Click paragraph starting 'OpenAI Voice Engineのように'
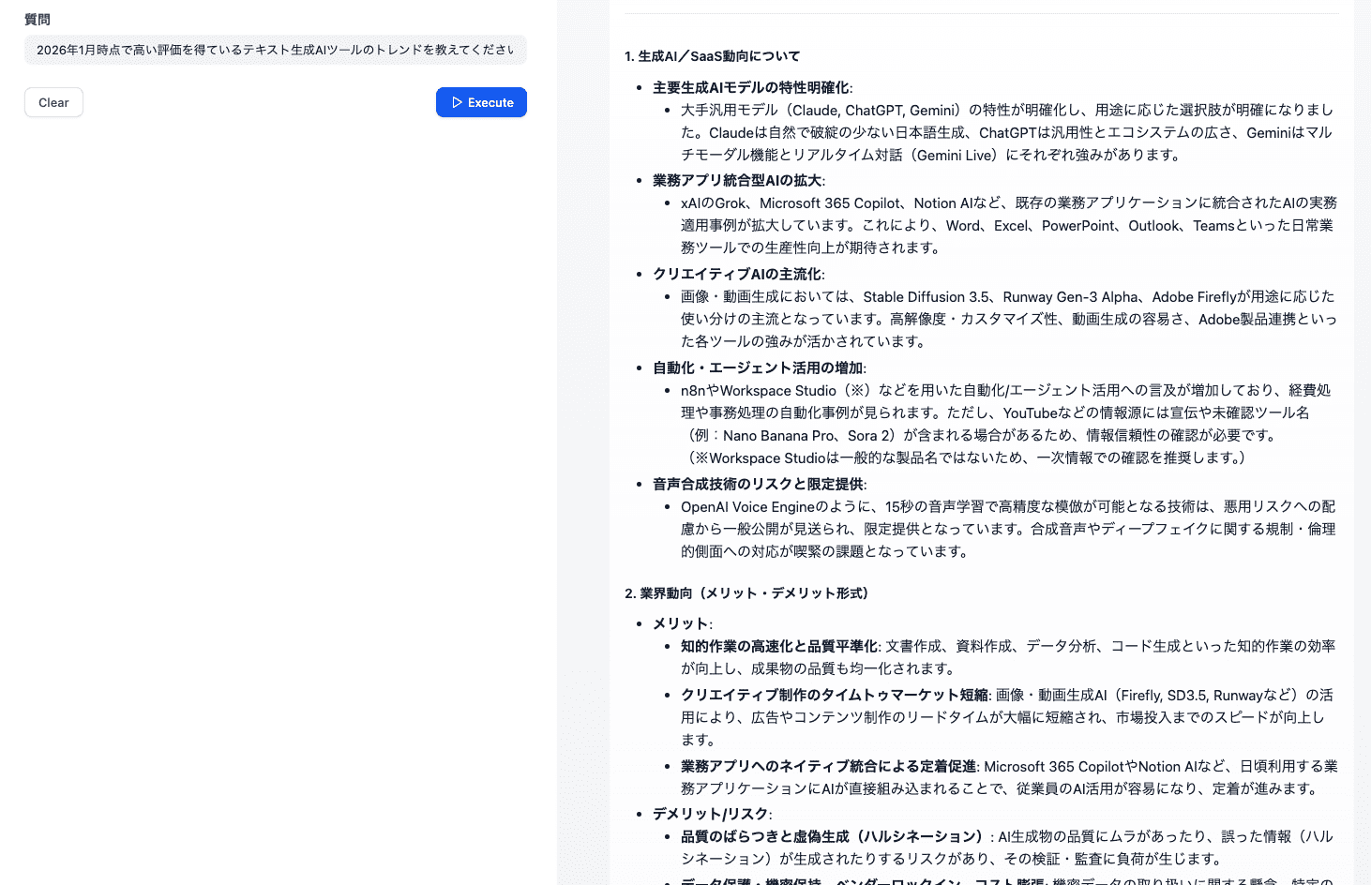This screenshot has width=1371, height=885. 1008,529
